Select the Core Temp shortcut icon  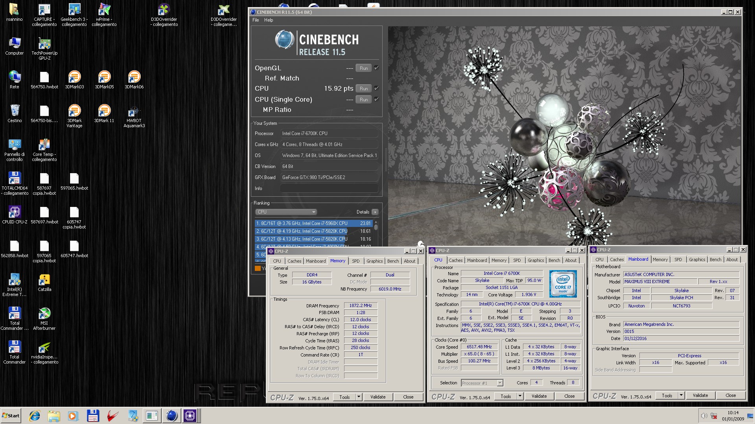44,150
